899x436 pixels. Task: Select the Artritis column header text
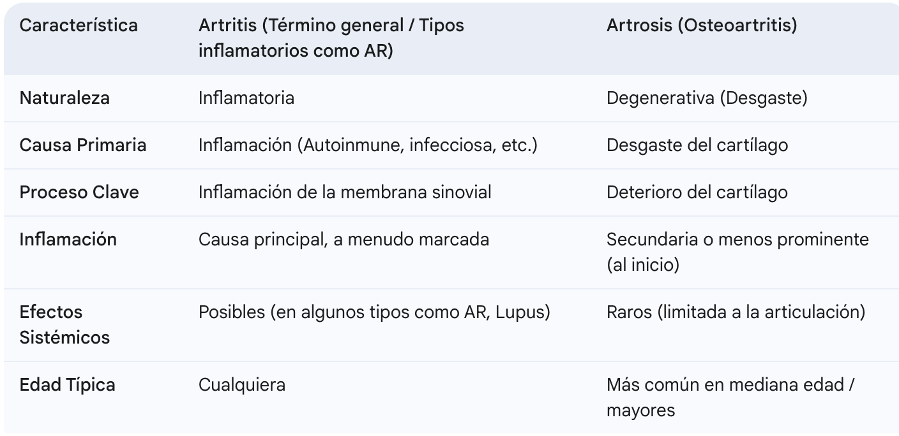coord(331,38)
